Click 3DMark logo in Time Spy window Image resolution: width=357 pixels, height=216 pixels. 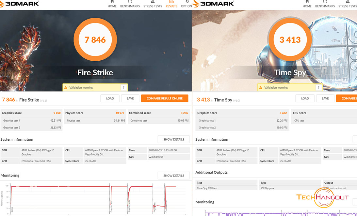(213, 4)
